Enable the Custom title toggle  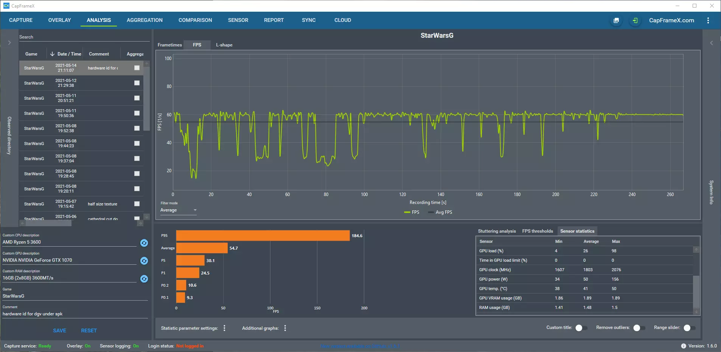(x=581, y=328)
